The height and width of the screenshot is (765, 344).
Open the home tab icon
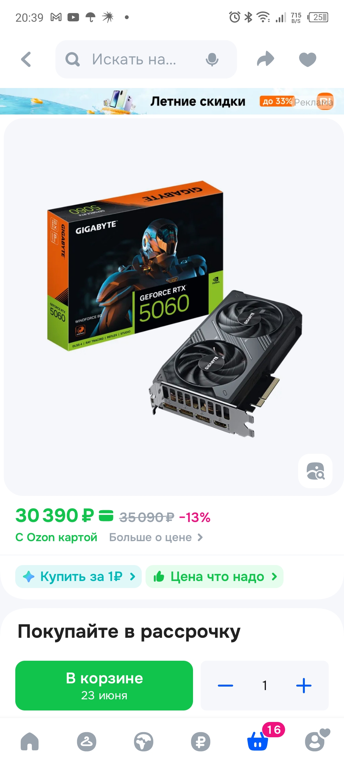pyautogui.click(x=30, y=741)
